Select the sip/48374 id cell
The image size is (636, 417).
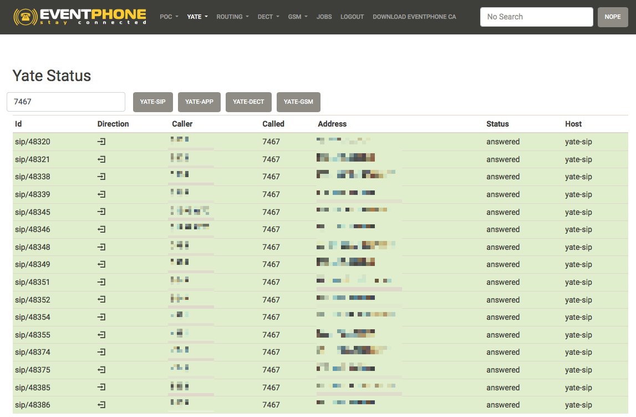(x=33, y=352)
